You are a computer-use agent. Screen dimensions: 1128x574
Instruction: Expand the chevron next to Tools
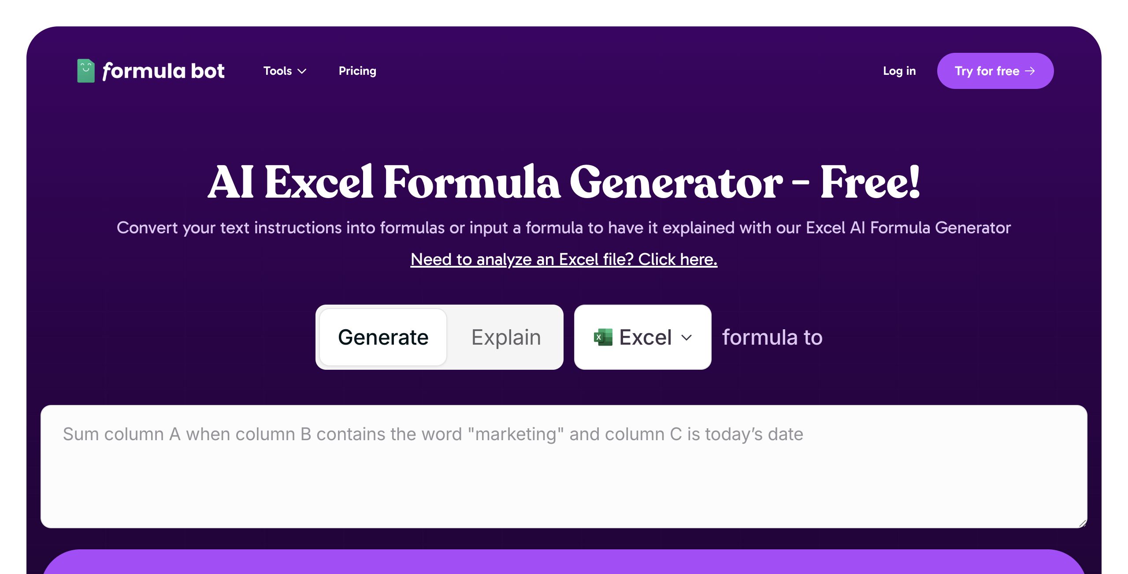click(302, 71)
